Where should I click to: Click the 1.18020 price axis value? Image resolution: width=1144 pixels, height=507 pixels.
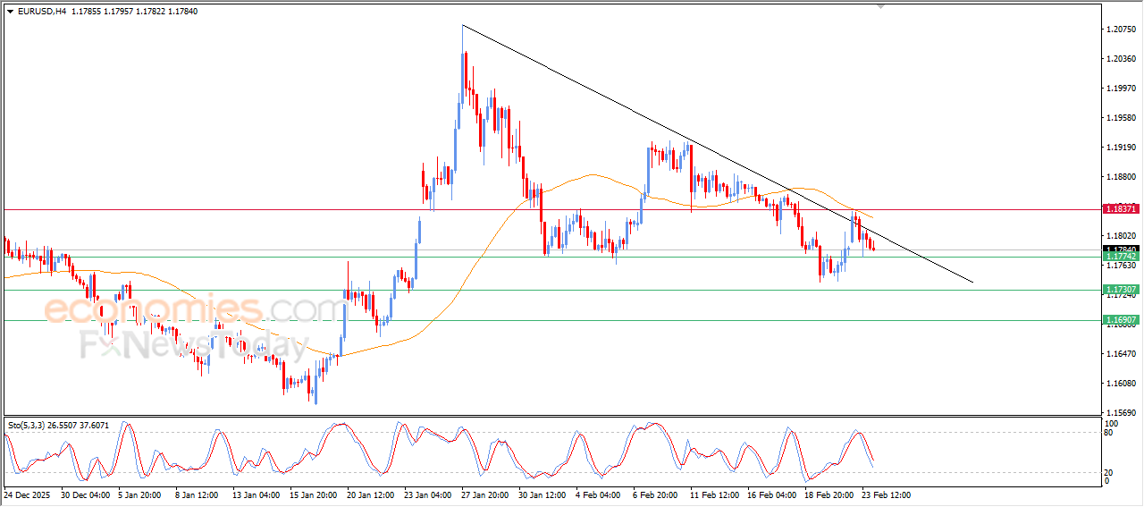tap(1121, 236)
